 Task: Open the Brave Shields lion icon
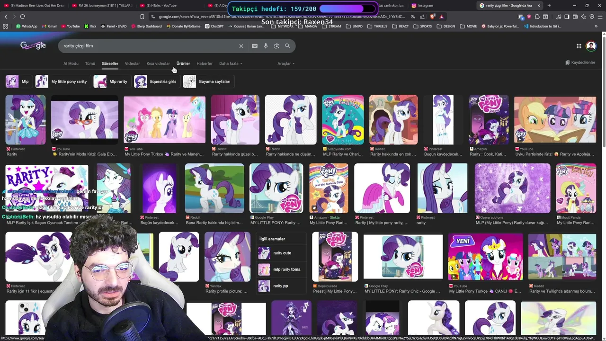pos(432,17)
